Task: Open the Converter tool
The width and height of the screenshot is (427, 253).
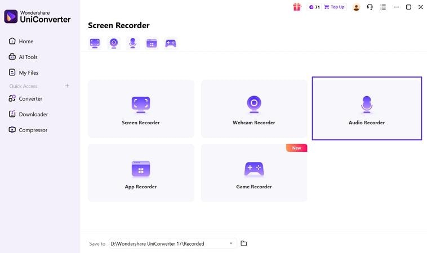Action: click(25, 98)
